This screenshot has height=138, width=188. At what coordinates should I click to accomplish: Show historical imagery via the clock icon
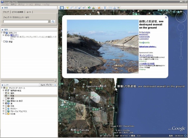[x=89, y=8]
